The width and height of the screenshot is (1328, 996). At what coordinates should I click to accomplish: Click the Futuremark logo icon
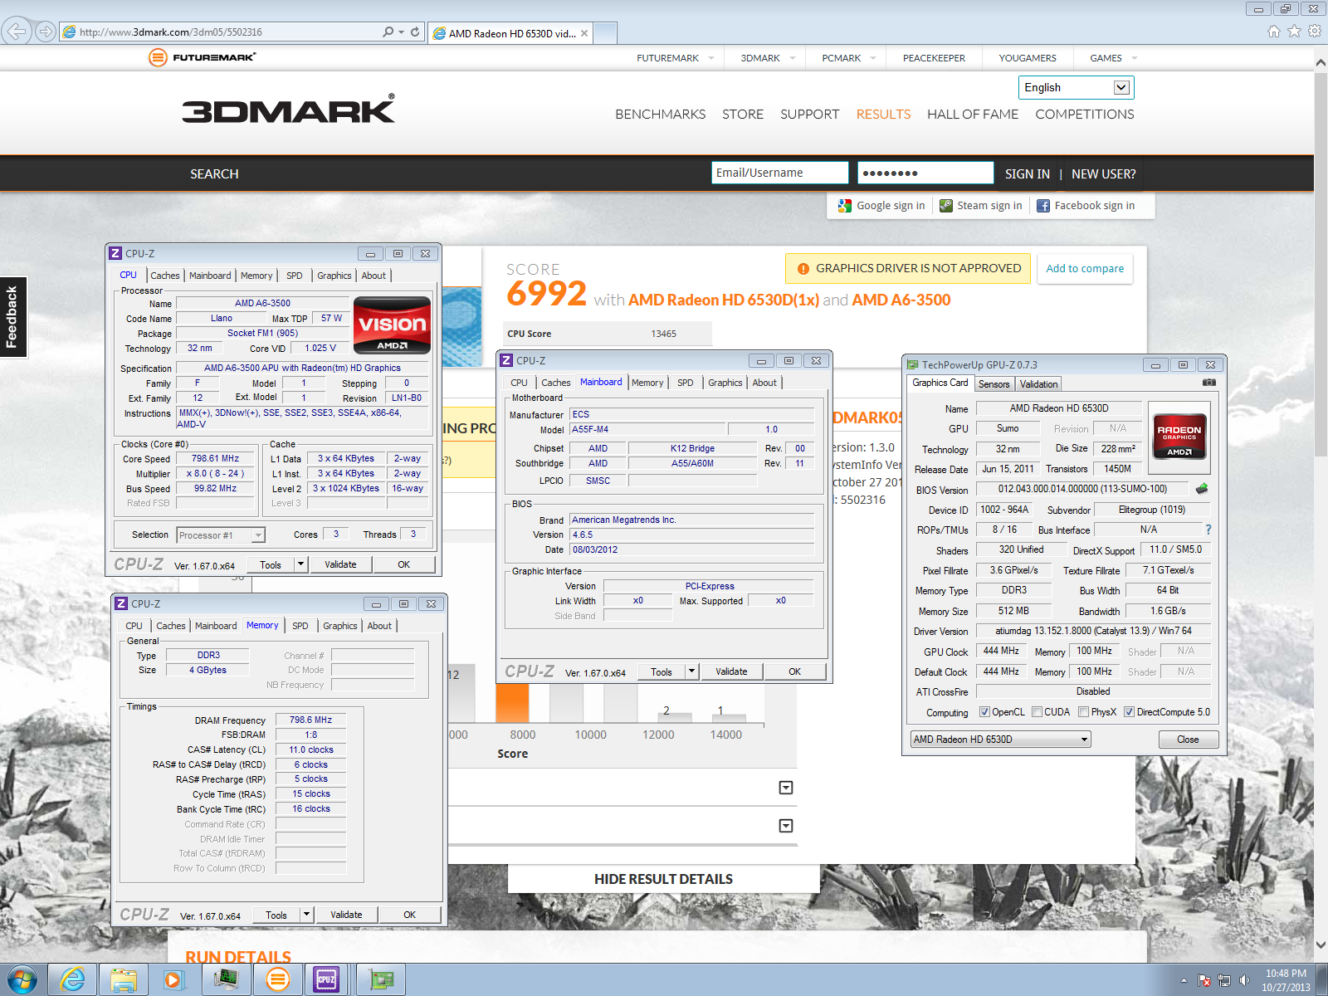158,57
